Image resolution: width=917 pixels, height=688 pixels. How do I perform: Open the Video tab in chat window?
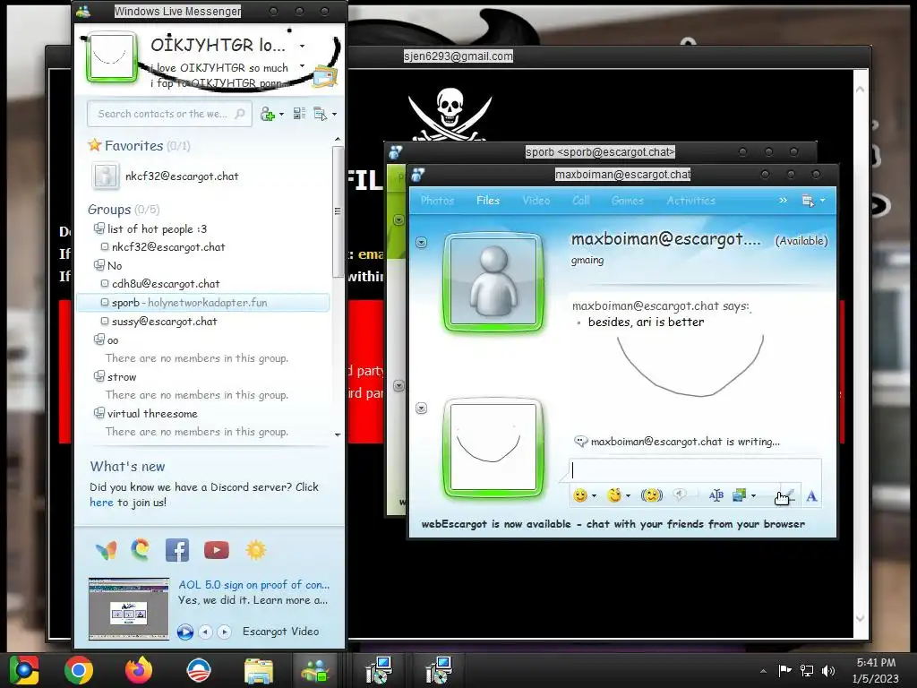click(x=536, y=201)
